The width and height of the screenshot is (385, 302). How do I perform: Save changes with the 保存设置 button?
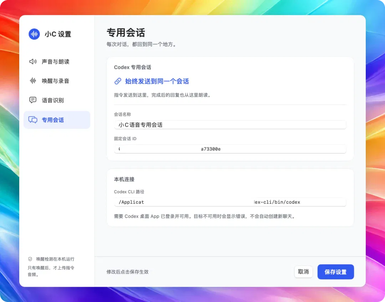pos(336,272)
